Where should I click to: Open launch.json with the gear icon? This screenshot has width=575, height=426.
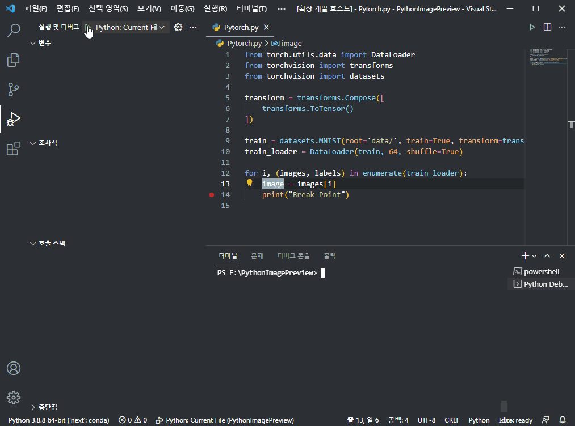pyautogui.click(x=178, y=27)
